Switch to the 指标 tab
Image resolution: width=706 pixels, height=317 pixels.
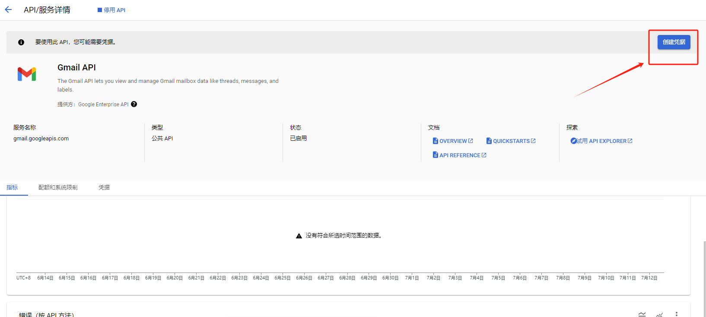click(12, 187)
